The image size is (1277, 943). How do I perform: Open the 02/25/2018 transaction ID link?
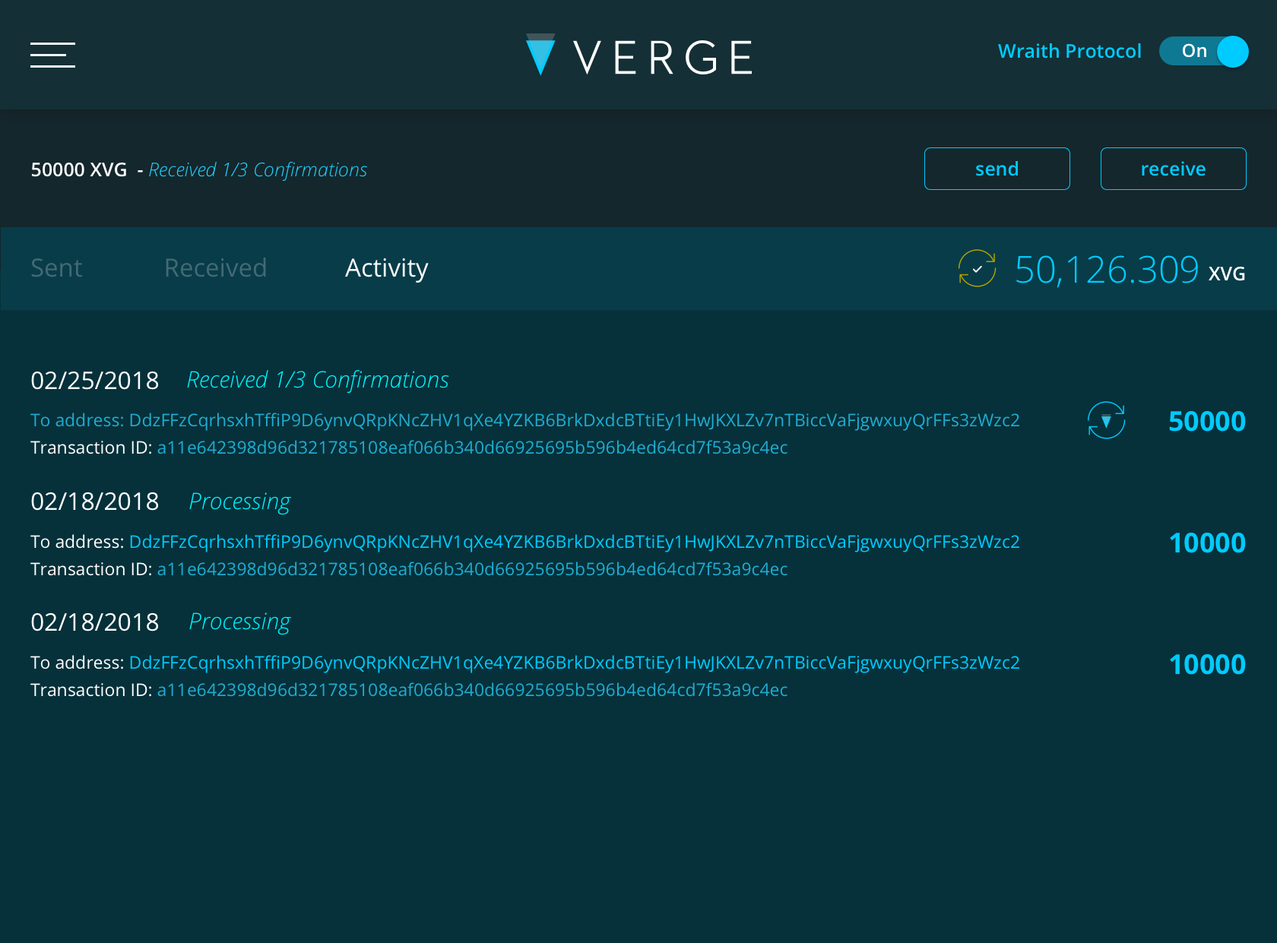472,448
